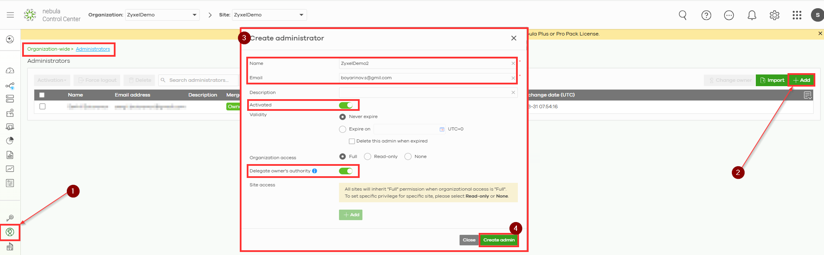Select Read-only organization access
The height and width of the screenshot is (255, 824).
pyautogui.click(x=367, y=157)
